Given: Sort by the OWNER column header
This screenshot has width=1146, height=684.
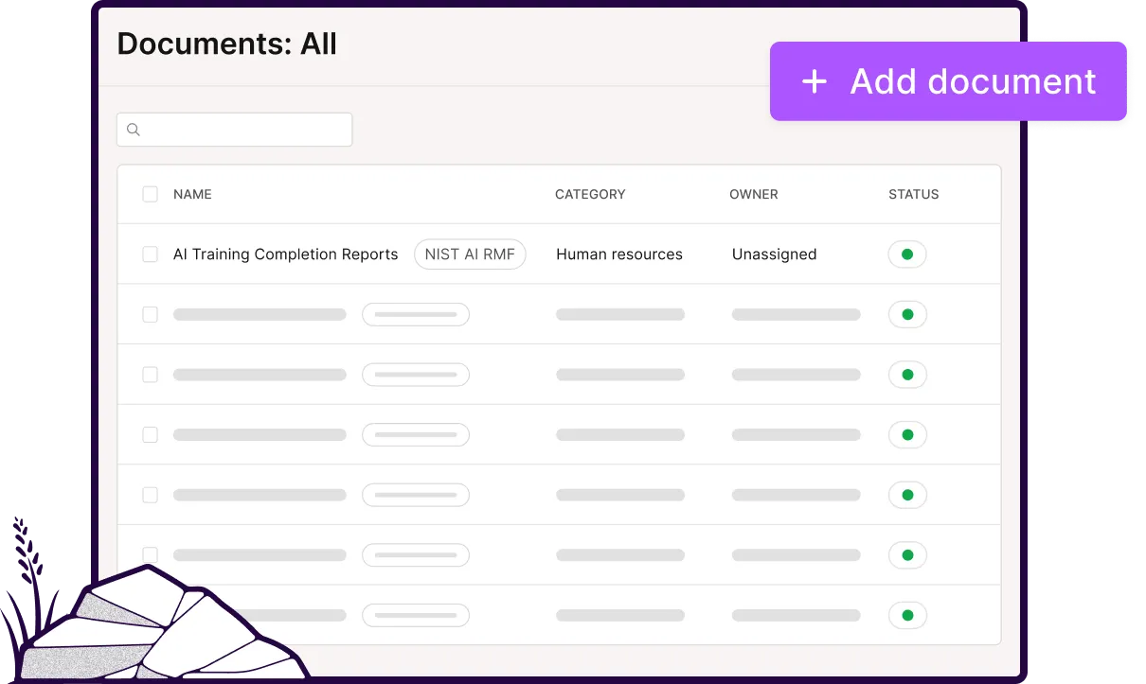Looking at the screenshot, I should point(754,194).
